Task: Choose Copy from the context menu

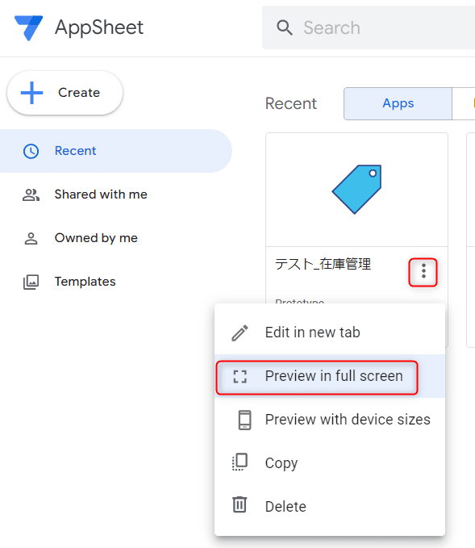Action: (330, 463)
